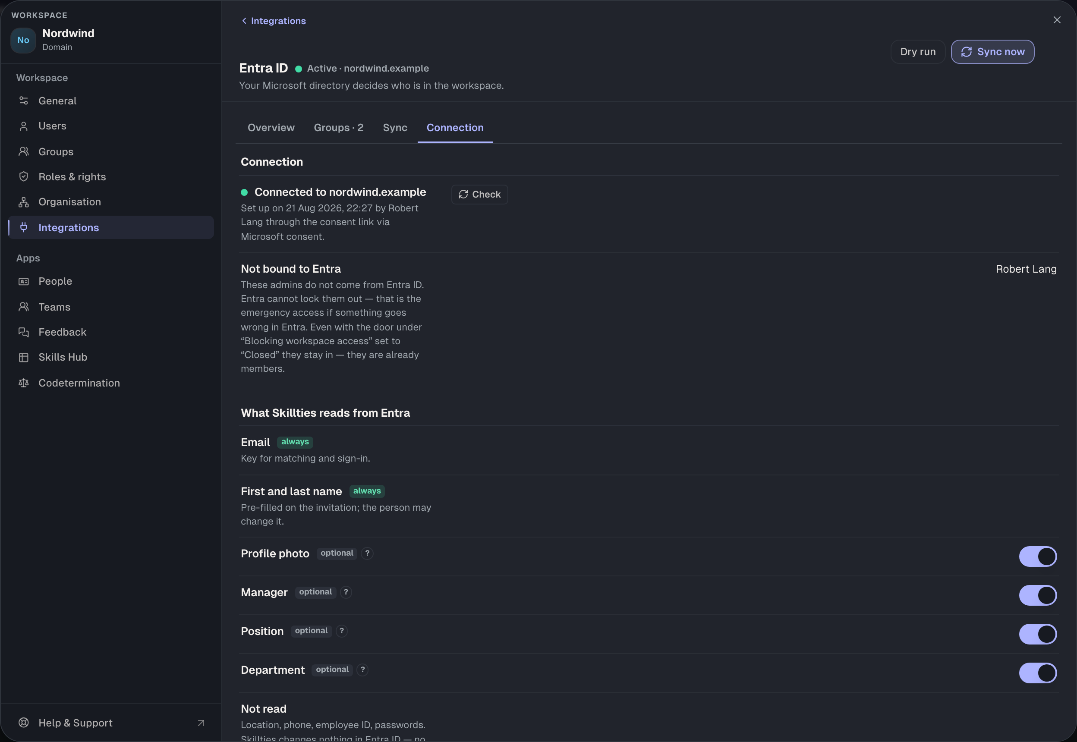Open the Sync tab
This screenshot has height=742, width=1077.
[x=395, y=127]
